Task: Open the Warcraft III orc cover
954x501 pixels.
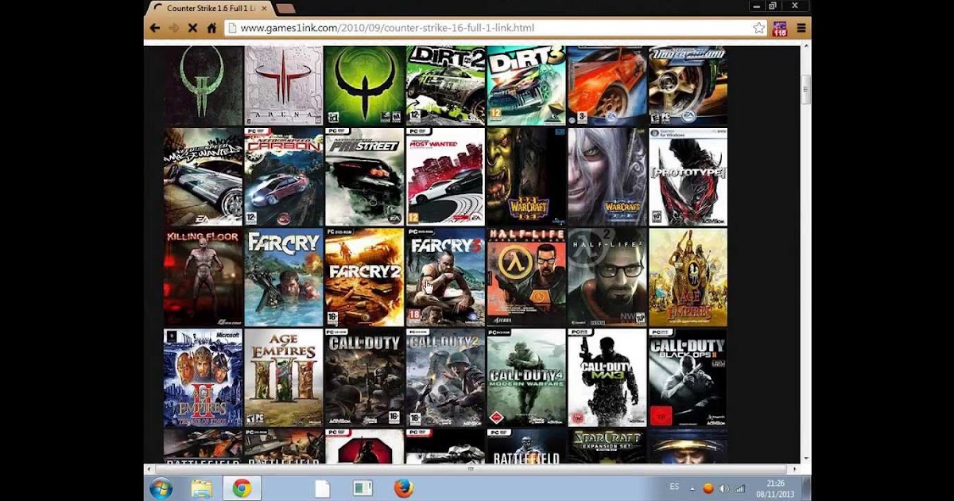Action: pos(526,177)
